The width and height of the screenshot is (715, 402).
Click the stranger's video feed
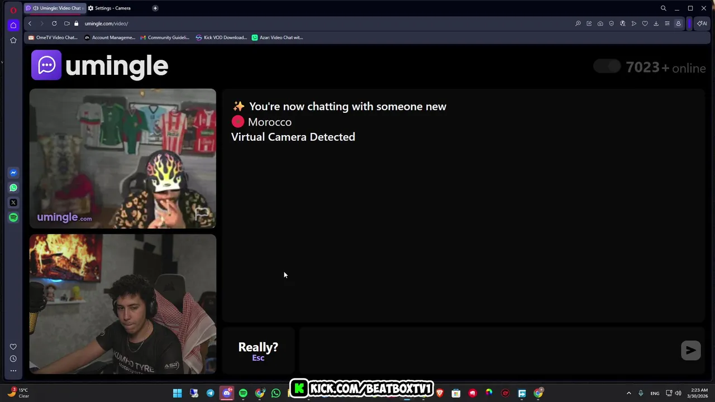point(123,159)
